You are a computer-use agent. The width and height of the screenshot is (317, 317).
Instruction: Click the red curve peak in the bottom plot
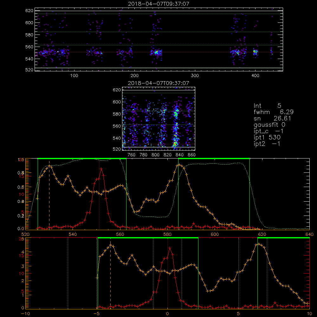170,248
